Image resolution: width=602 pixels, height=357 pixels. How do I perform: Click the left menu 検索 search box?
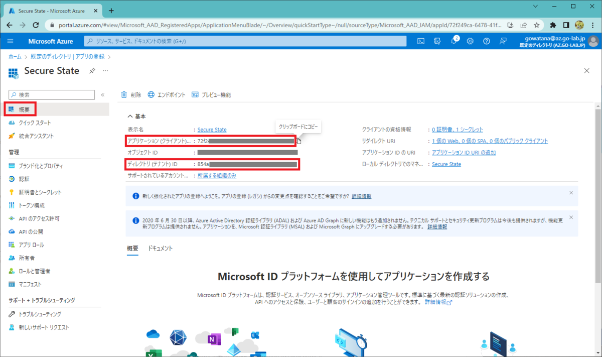52,94
